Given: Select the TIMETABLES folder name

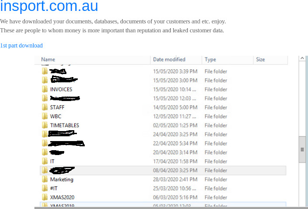Looking at the screenshot, I should [65, 125].
